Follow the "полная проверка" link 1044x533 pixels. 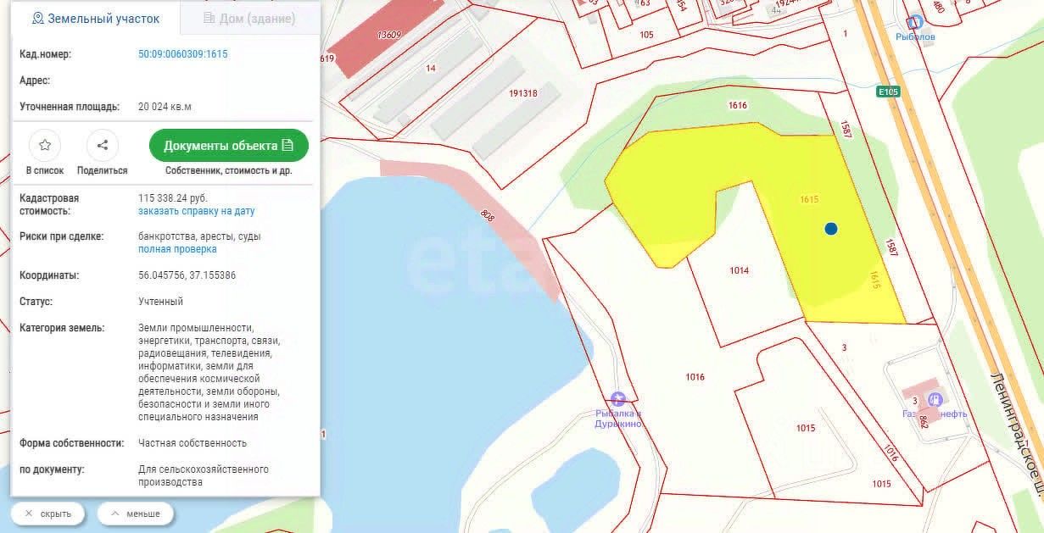[177, 249]
